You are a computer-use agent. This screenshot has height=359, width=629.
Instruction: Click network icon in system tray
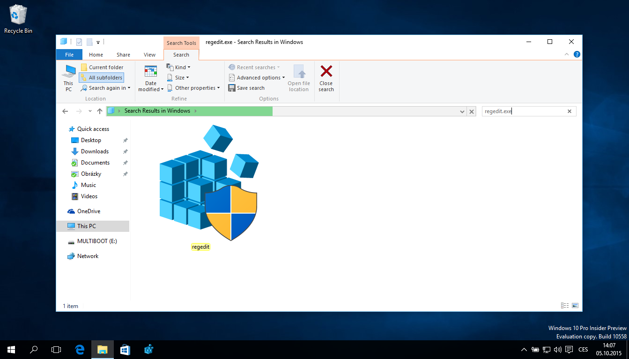(547, 349)
